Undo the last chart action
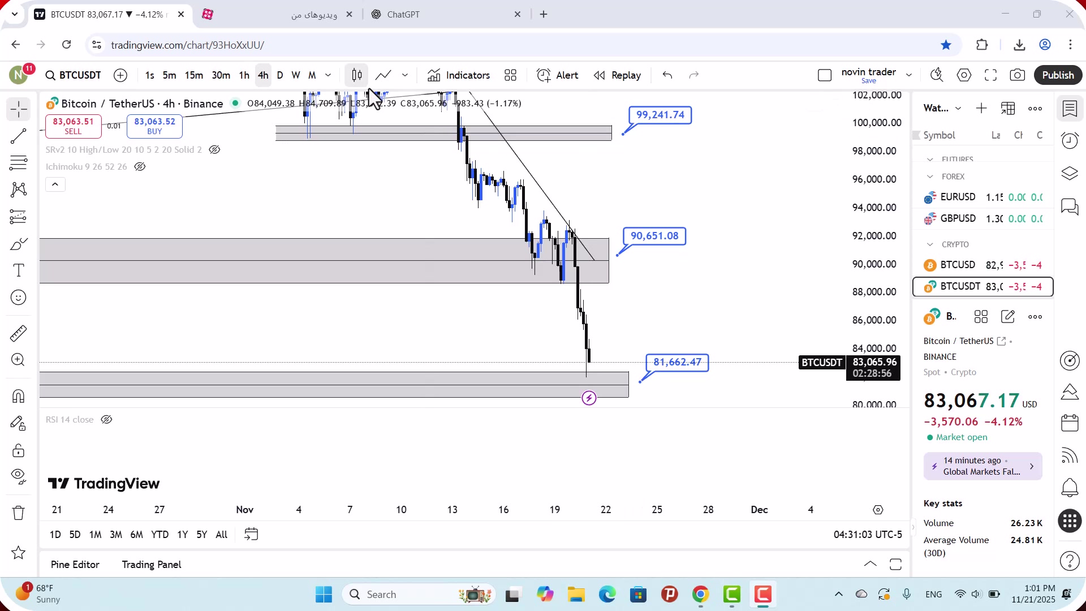Screen dimensions: 1086x611 point(667,75)
